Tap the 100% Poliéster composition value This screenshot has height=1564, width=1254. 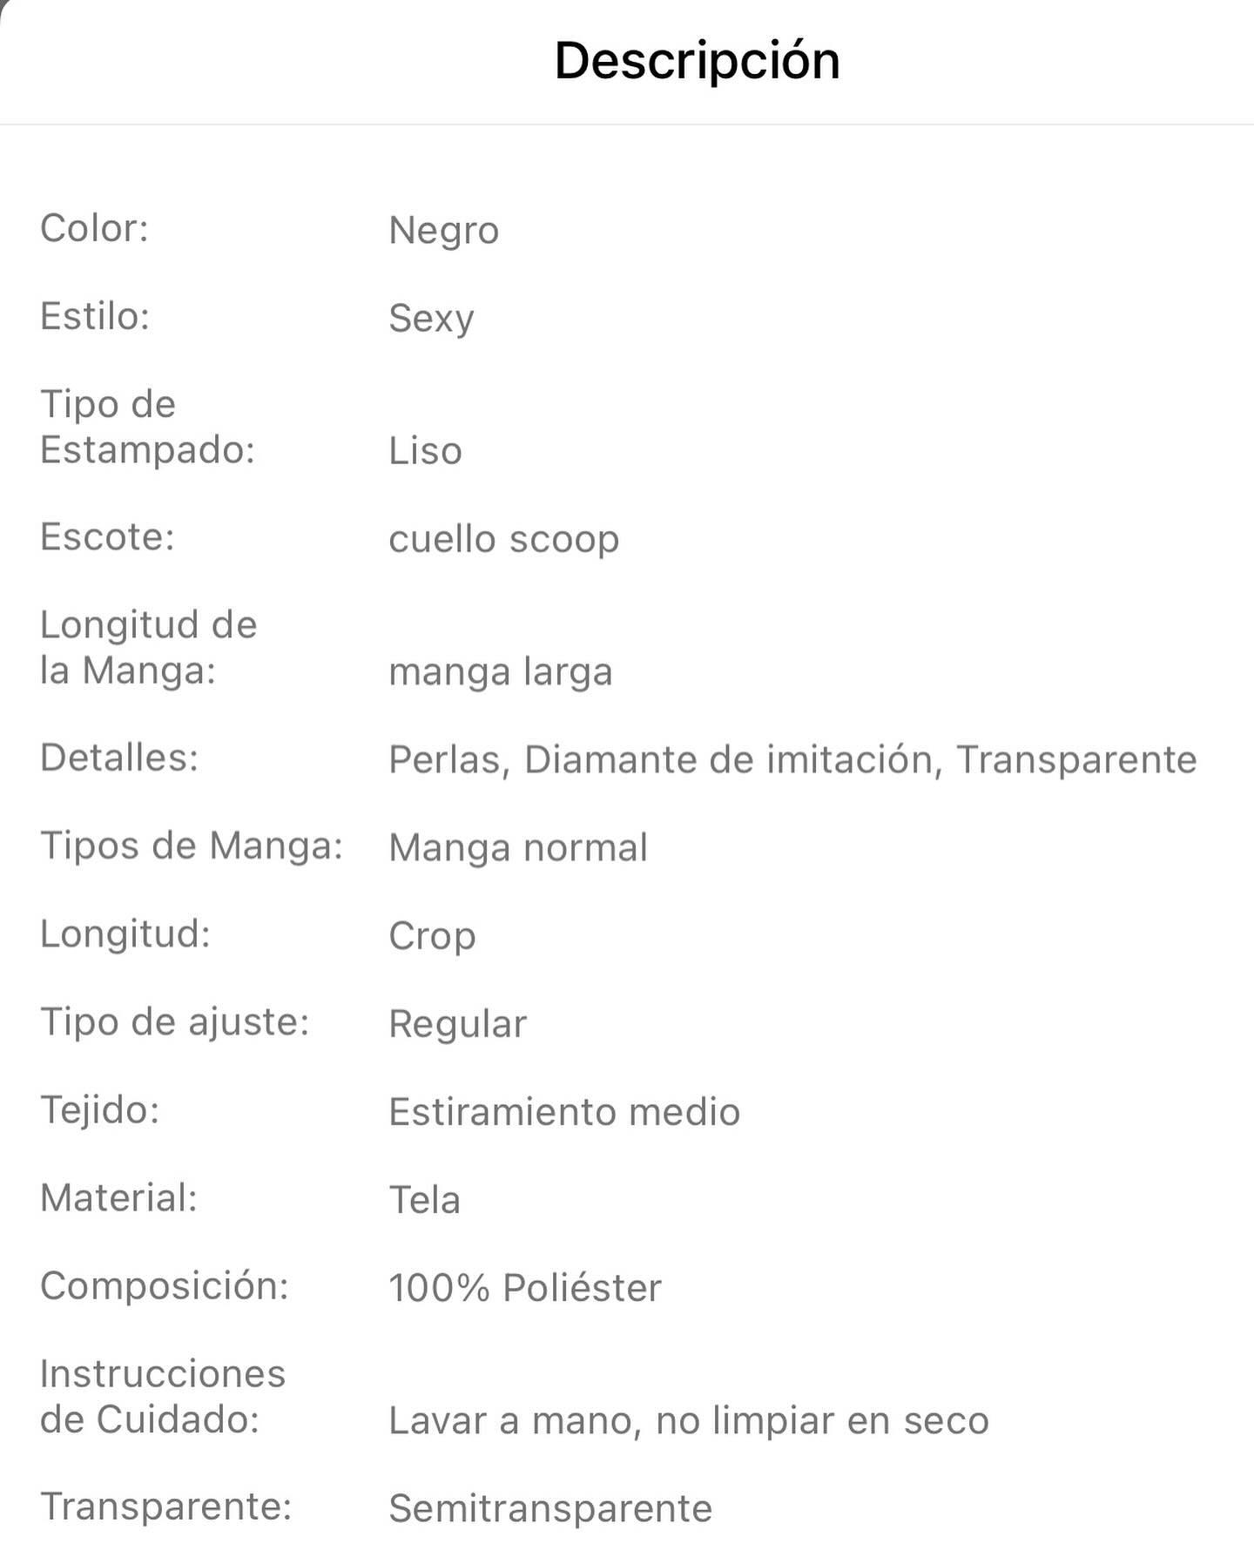pyautogui.click(x=525, y=1288)
